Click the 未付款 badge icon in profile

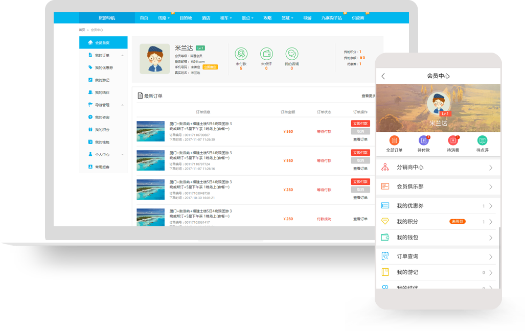241,54
